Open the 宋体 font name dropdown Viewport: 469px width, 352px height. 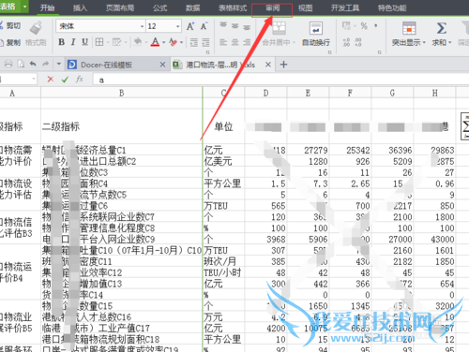pyautogui.click(x=142, y=26)
